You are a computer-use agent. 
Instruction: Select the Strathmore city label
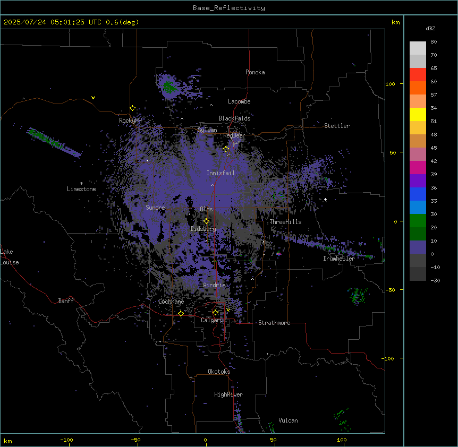(x=274, y=323)
